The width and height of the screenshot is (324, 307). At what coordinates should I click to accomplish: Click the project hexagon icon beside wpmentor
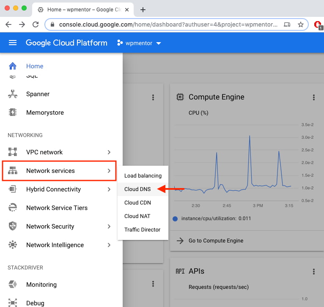(120, 43)
